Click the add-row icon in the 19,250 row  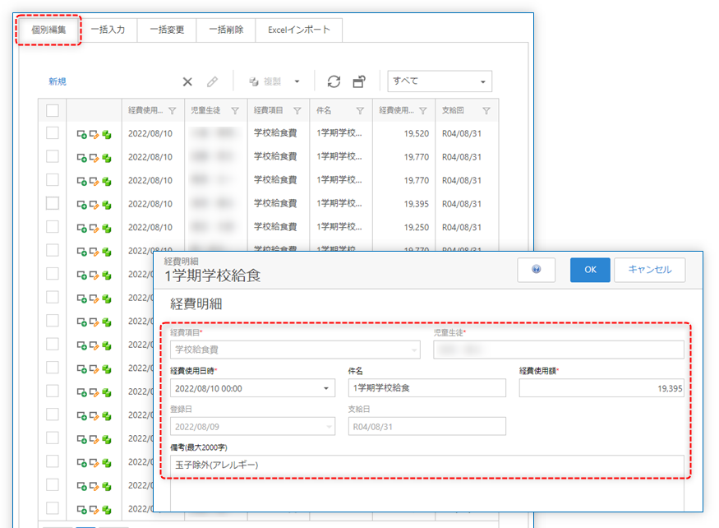point(81,228)
